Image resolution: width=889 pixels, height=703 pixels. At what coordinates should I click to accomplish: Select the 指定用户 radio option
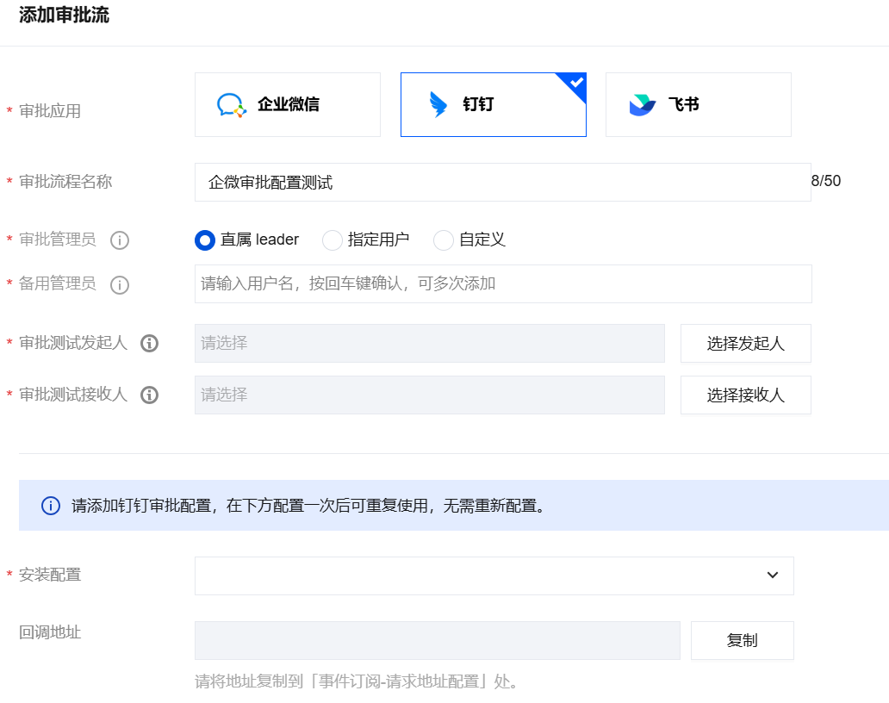(x=333, y=240)
